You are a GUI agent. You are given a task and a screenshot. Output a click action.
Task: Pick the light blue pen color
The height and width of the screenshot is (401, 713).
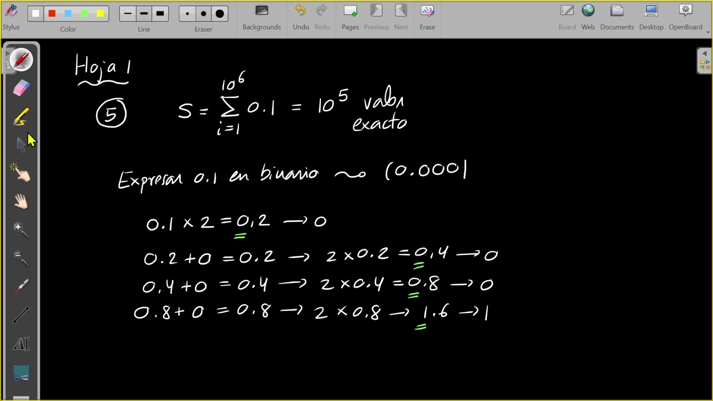pos(68,13)
